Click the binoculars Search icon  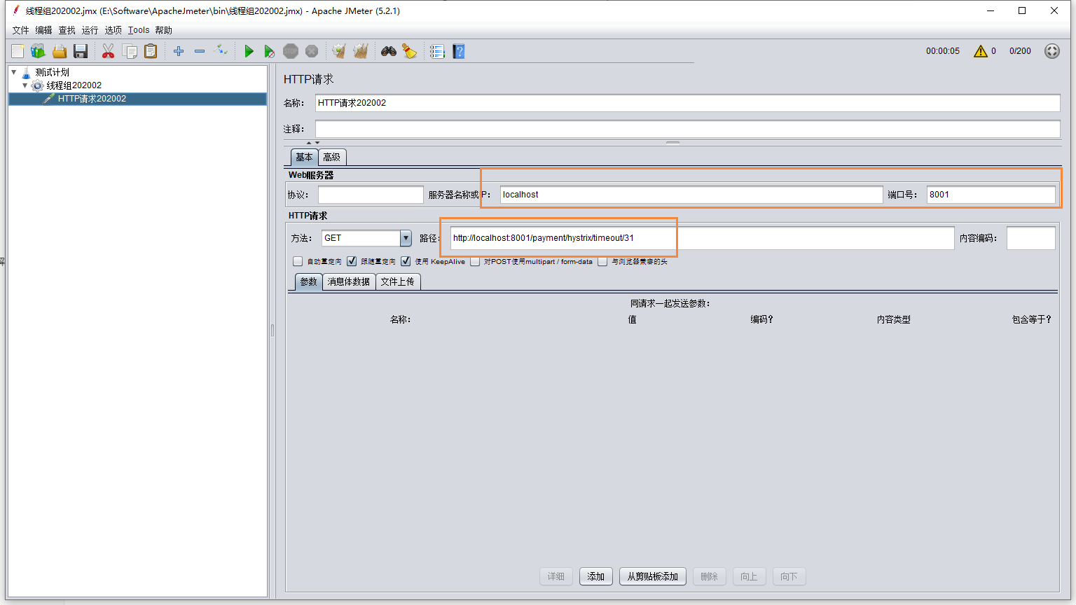(x=389, y=51)
